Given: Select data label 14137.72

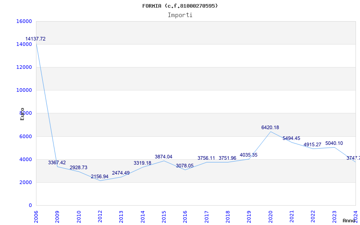Looking at the screenshot, I should point(36,39).
